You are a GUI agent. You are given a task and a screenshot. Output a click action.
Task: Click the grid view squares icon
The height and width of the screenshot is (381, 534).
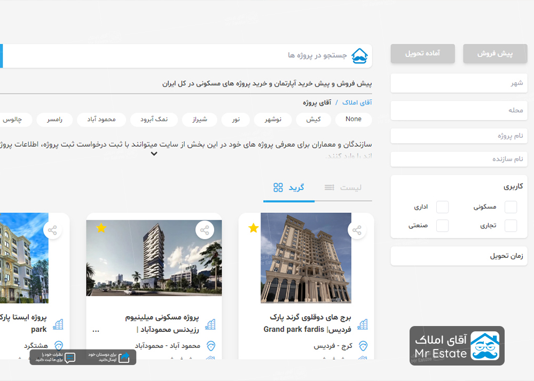coord(278,187)
